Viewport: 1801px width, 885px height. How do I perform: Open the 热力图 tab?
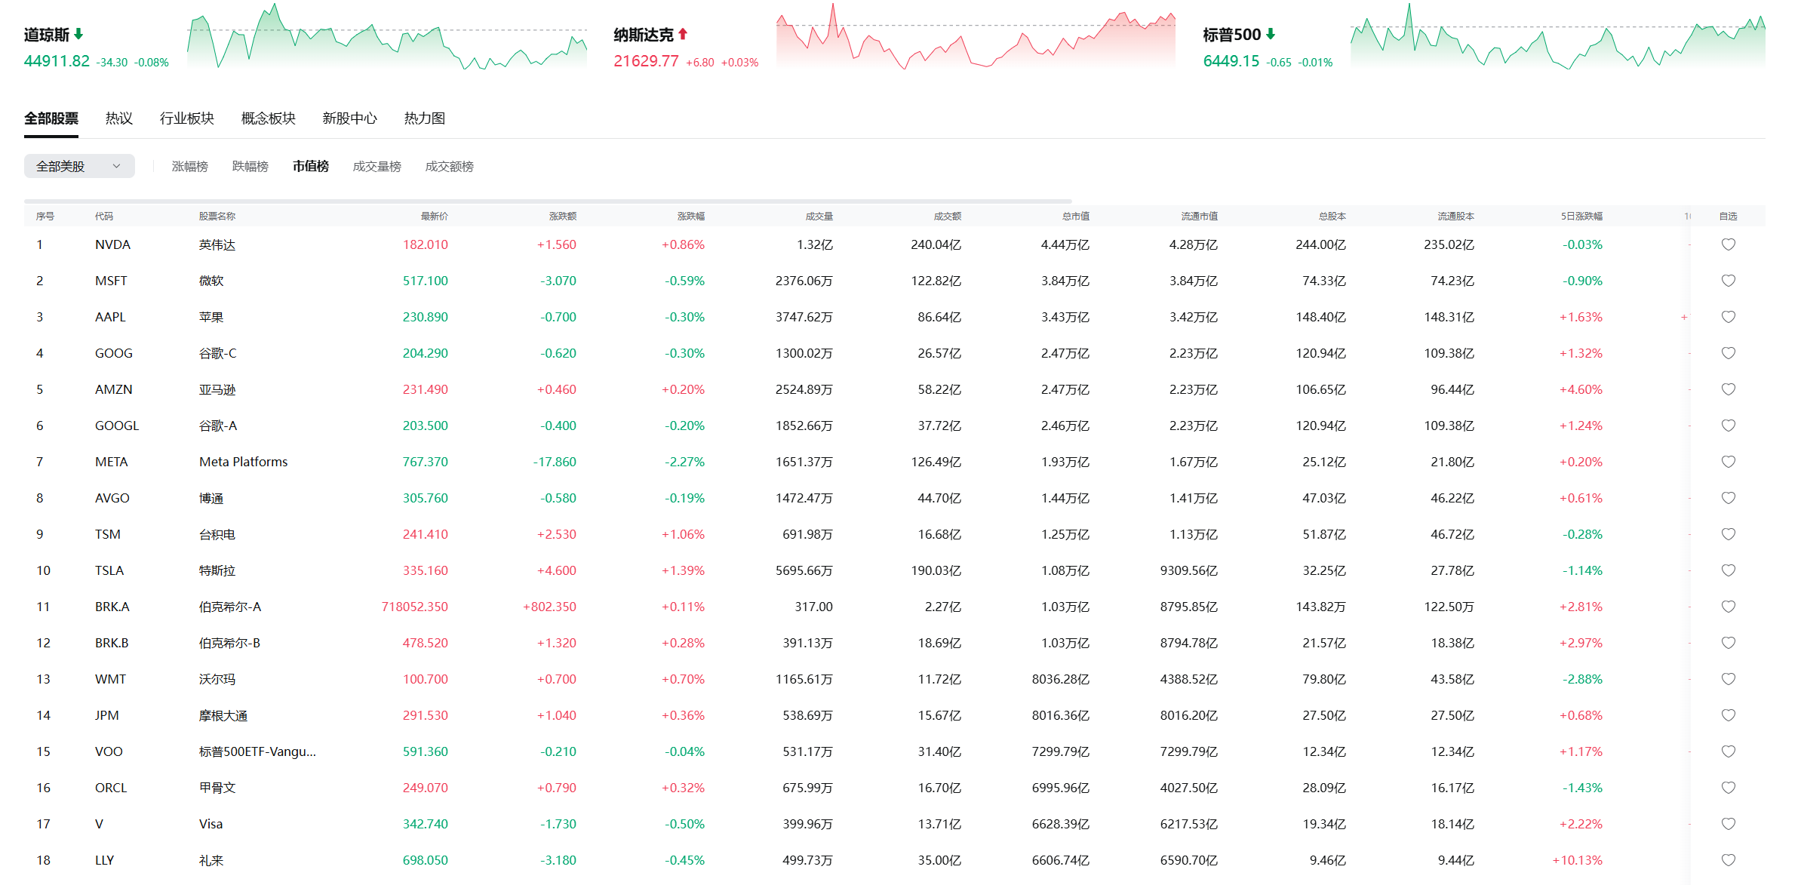[425, 118]
